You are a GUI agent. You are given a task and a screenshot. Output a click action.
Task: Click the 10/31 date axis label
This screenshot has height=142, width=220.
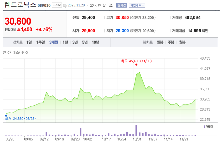tap(137, 139)
